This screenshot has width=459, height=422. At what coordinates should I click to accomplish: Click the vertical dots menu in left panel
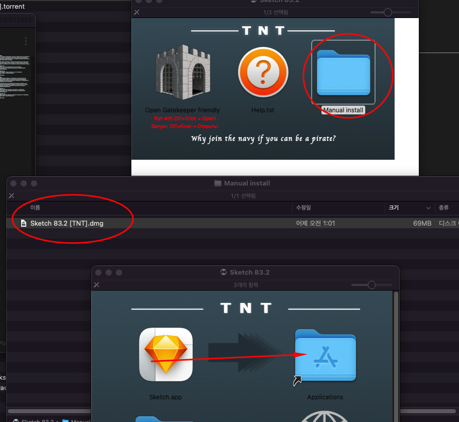(26, 41)
